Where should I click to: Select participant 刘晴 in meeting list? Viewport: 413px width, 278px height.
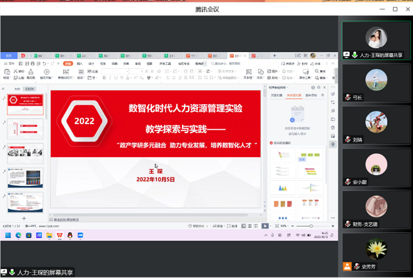click(376, 125)
